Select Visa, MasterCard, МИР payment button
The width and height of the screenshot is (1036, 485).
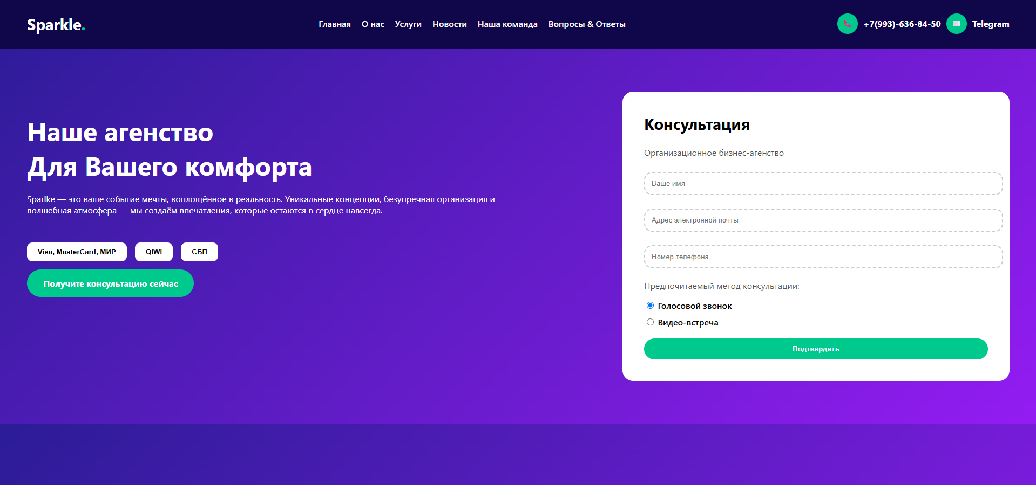pos(77,252)
